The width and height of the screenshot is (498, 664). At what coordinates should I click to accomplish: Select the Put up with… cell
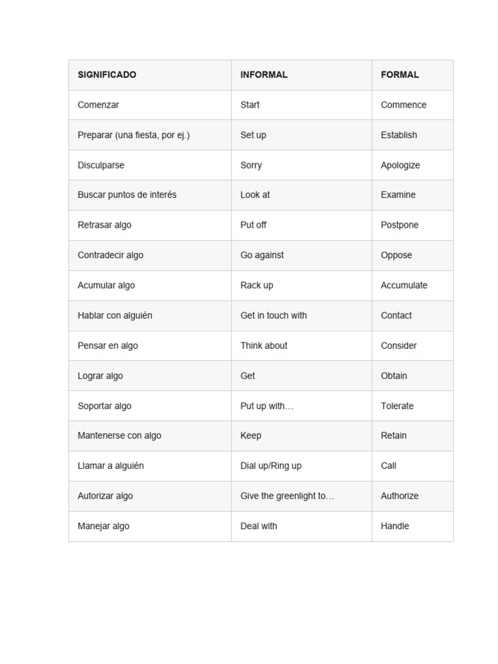[x=302, y=406]
